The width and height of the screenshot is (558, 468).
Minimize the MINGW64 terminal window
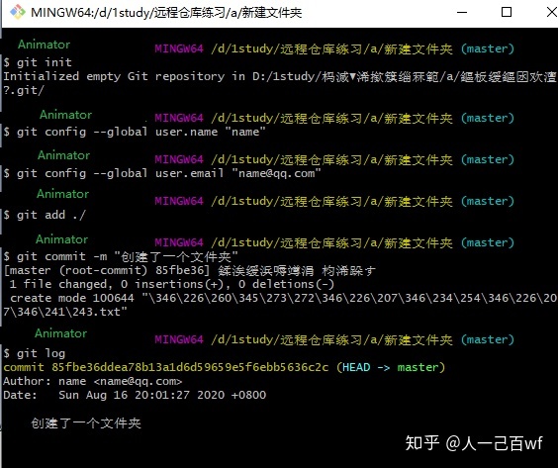462,12
